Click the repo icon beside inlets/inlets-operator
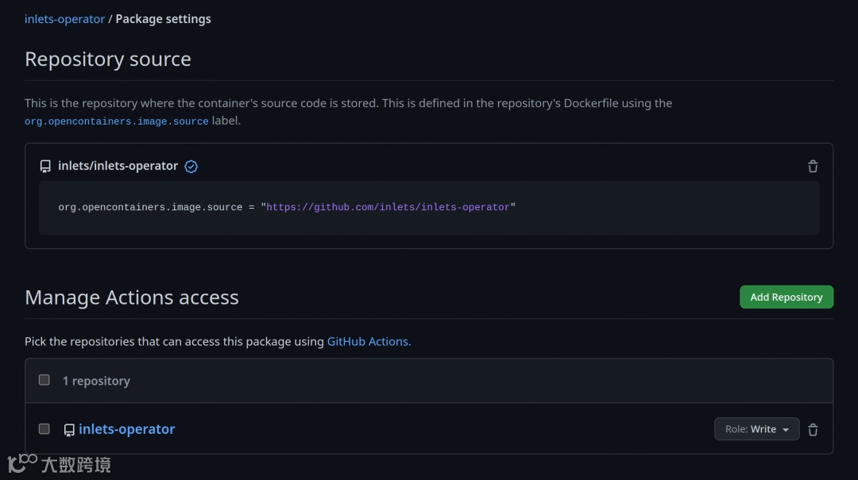Image resolution: width=858 pixels, height=480 pixels. click(x=45, y=167)
